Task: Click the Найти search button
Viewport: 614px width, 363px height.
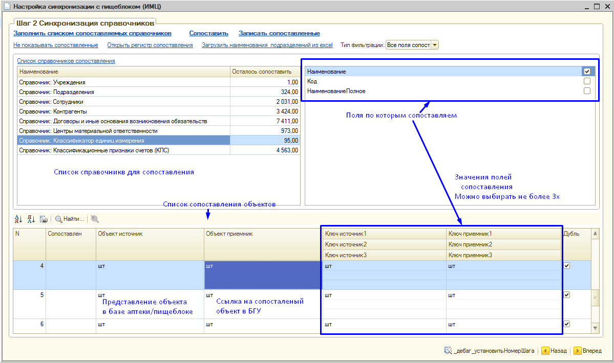Action: click(69, 219)
